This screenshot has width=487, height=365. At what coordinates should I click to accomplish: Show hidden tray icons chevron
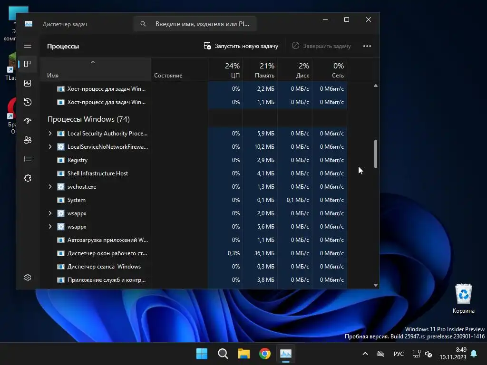[365, 354]
